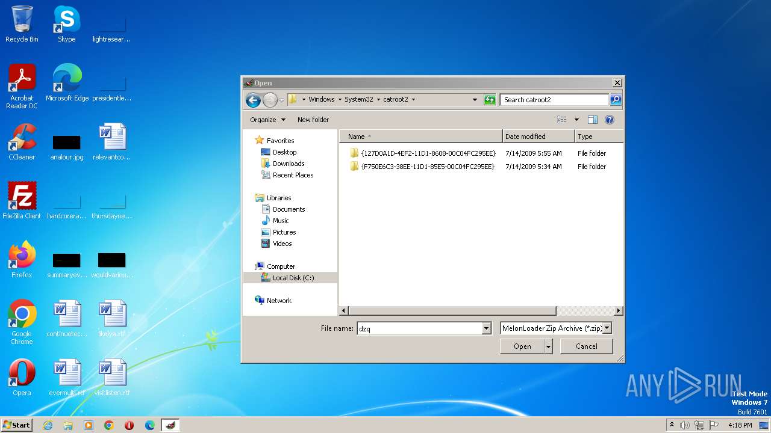The height and width of the screenshot is (433, 771).
Task: Click the volume icon in system tray
Action: tap(684, 425)
